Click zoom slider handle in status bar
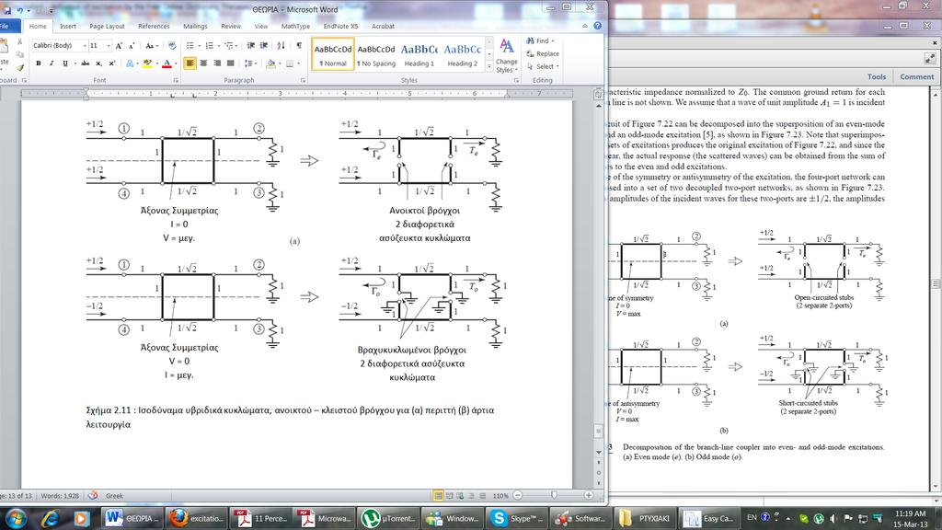The height and width of the screenshot is (530, 942). (x=554, y=495)
